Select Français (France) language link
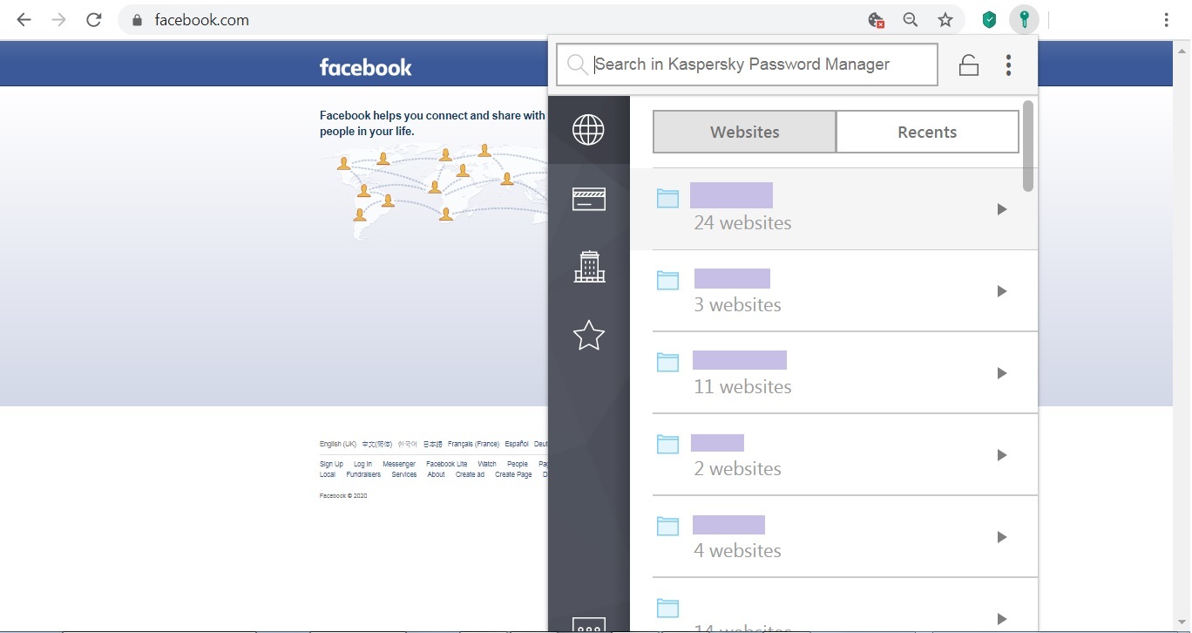The height and width of the screenshot is (633, 1192). [x=473, y=444]
